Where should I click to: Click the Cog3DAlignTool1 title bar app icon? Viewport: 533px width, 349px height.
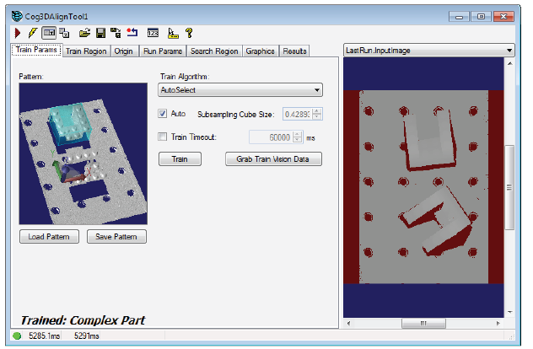coord(17,16)
